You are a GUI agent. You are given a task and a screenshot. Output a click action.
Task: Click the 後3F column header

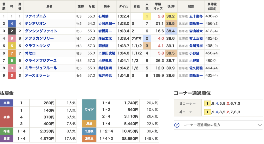click(x=171, y=6)
